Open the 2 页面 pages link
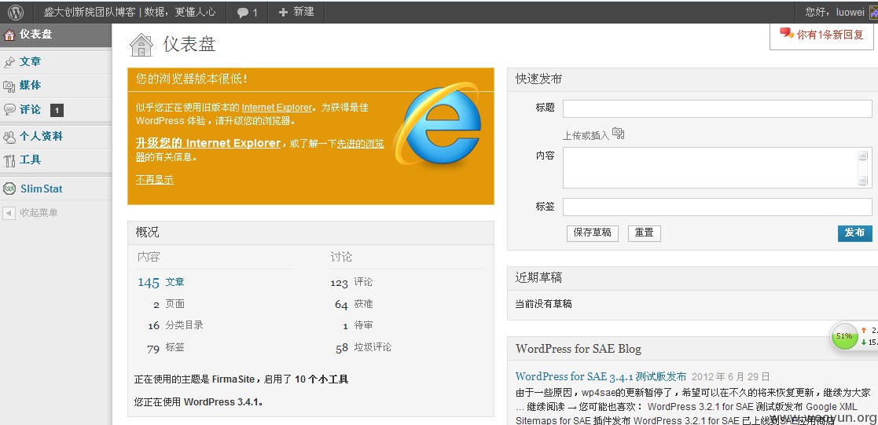 (168, 304)
